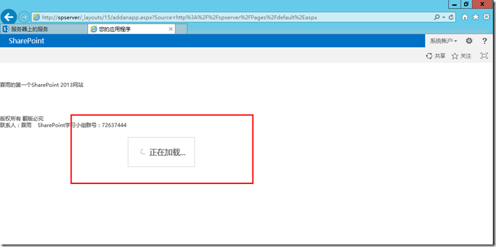Click the group number 72637444 text
The image size is (496, 247).
[114, 125]
